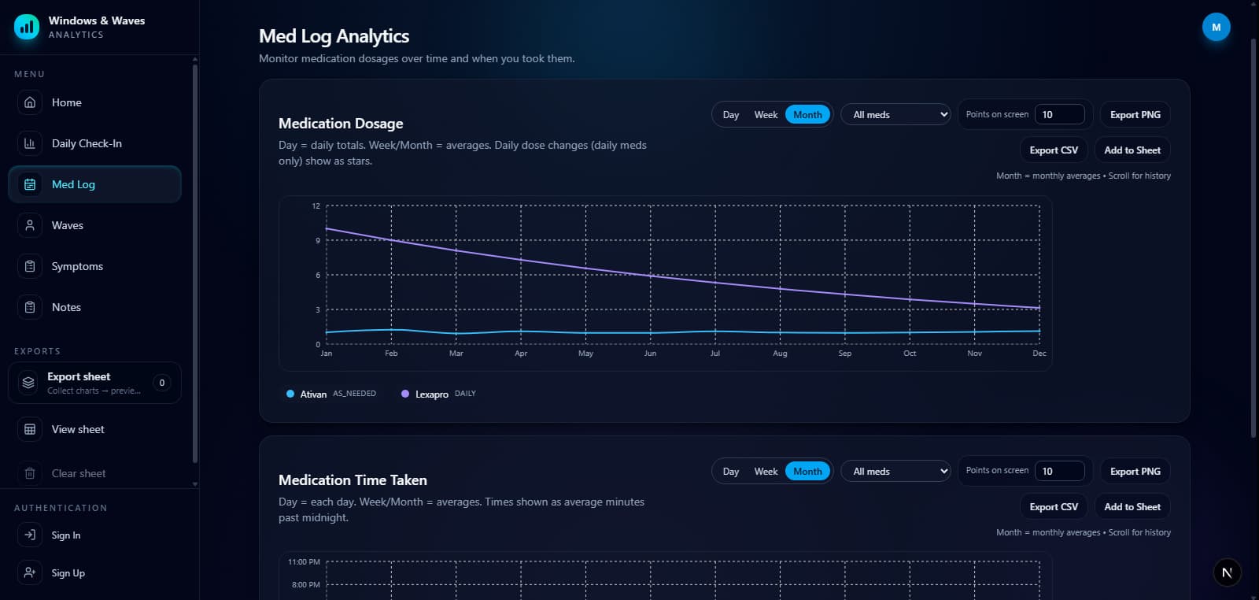Click the Export PNG button for Medication Dosage
This screenshot has width=1259, height=600.
click(x=1135, y=114)
